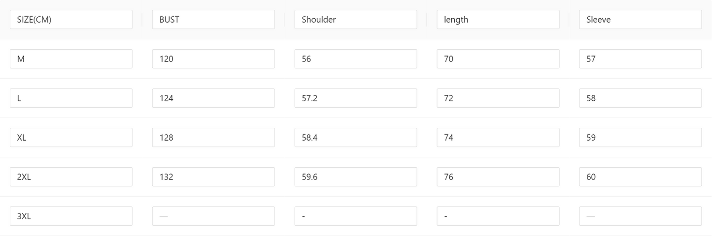Edit the shoulder value 59.6 field
Viewport: 712px width, 236px height.
[x=356, y=177]
